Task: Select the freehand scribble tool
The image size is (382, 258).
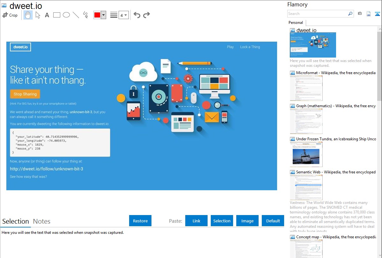Action: [x=85, y=15]
